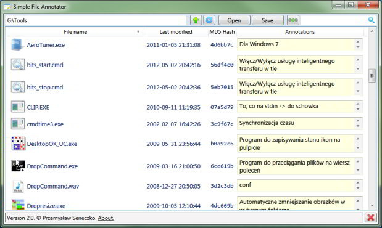The height and width of the screenshot is (228, 382).
Task: Click the DropCommand.wav audio file icon
Action: tap(18, 186)
